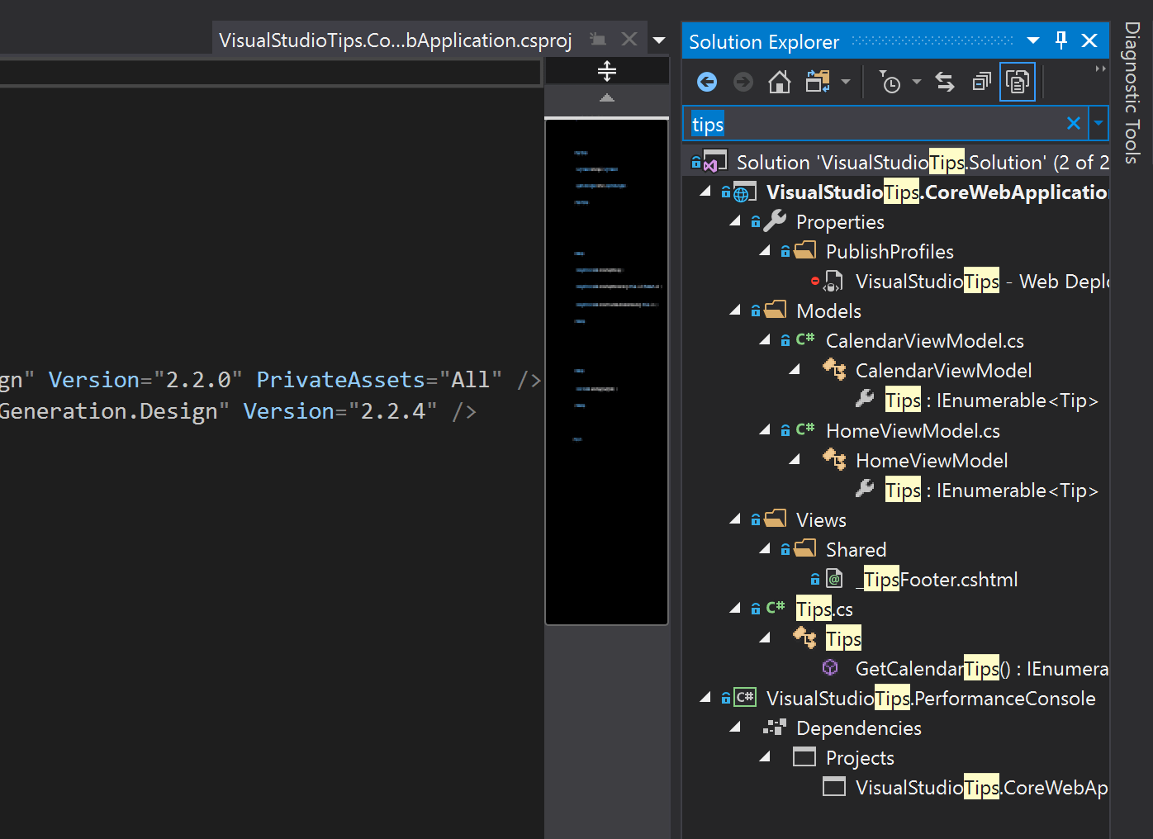Select the _TipsFooter.cshtml file name
Viewport: 1153px width, 839px height.
[937, 580]
